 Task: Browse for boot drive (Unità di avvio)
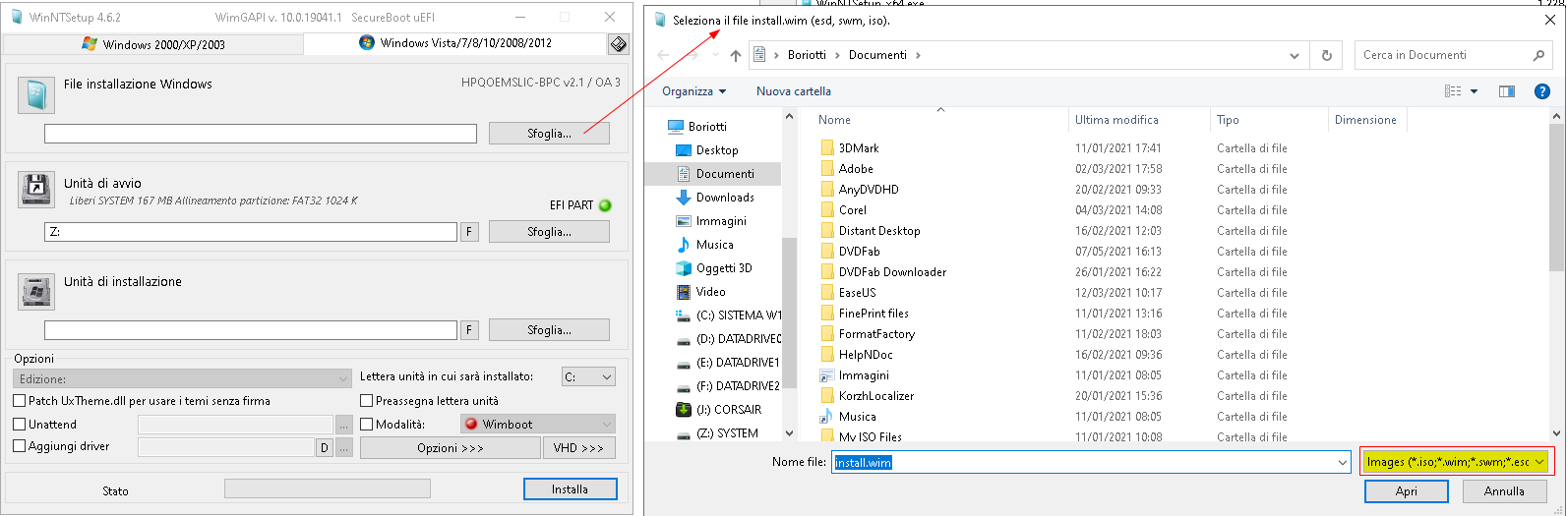coord(549,232)
